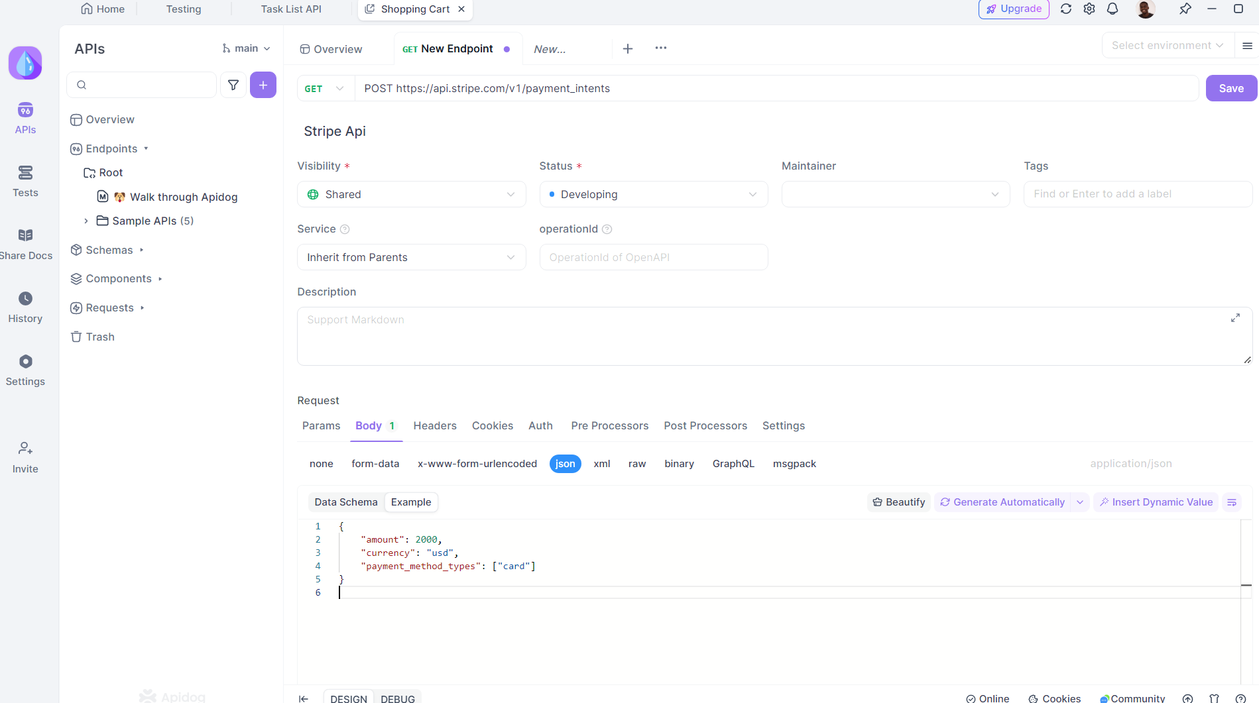Open notifications bell icon
This screenshot has height=703, width=1259.
[1112, 9]
